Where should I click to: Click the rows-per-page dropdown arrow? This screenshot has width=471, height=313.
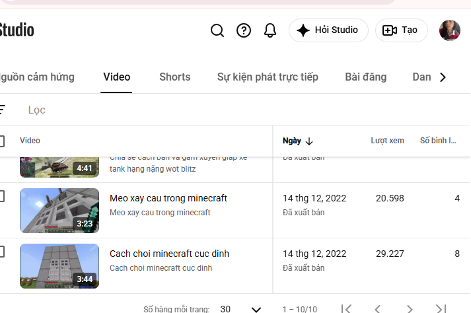pyautogui.click(x=256, y=309)
